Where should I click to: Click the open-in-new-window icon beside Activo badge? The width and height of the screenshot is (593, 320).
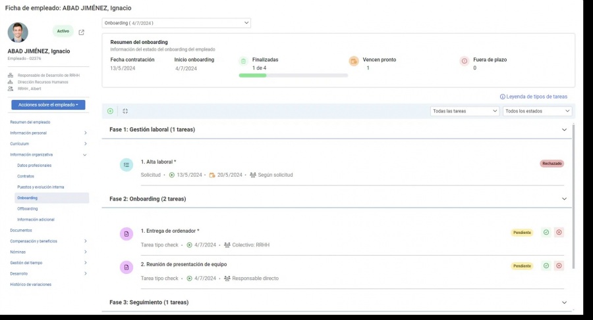[81, 32]
